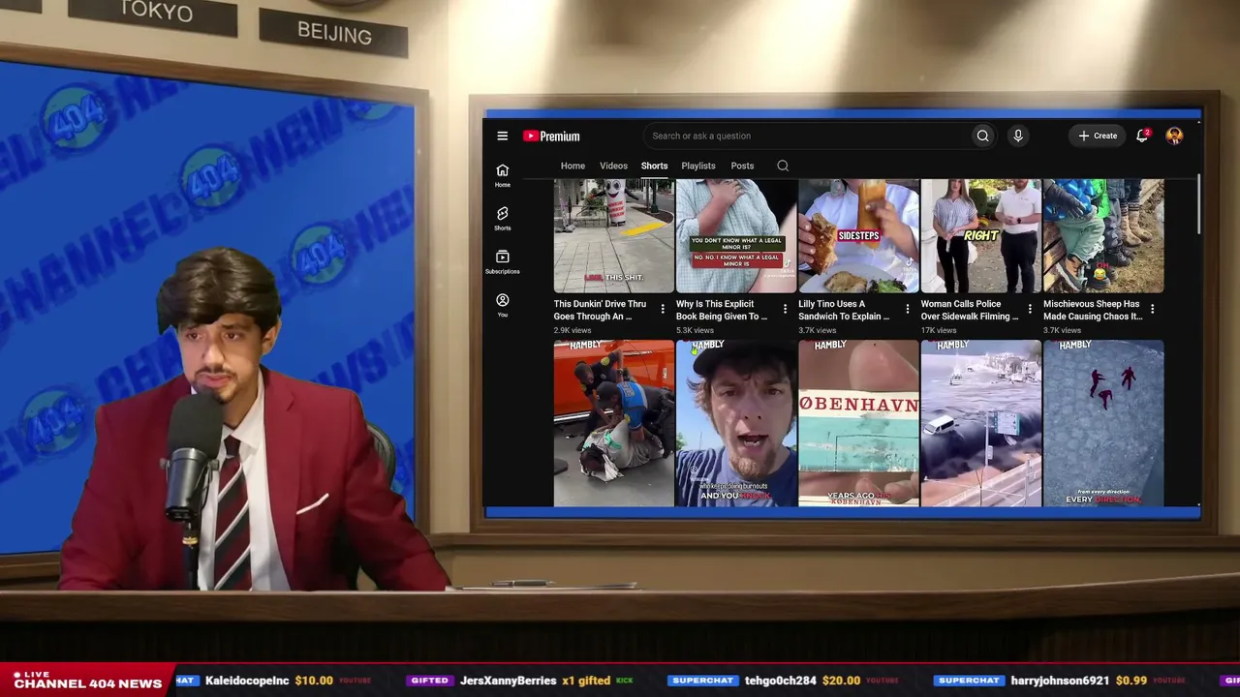Open the Mischievous Sheep short thumbnail

coord(1103,236)
